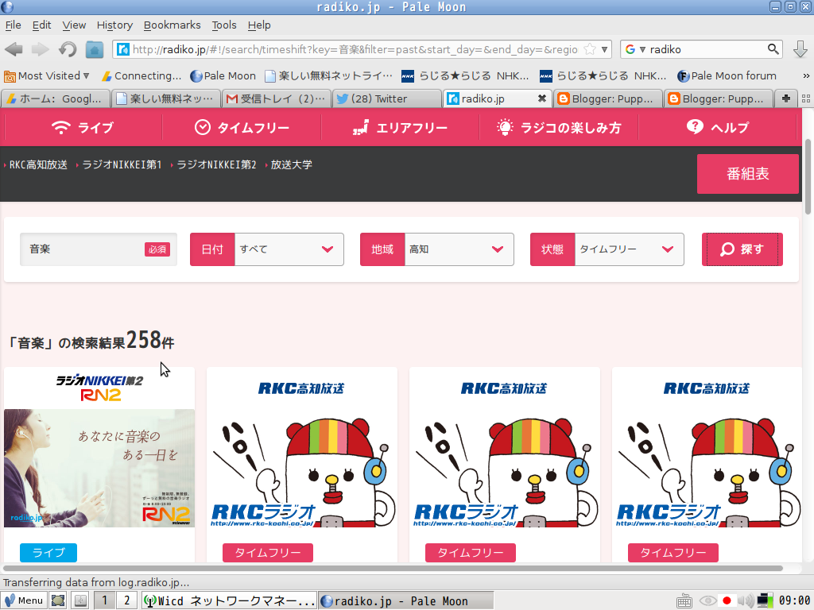Viewport: 814px width, 610px height.
Task: Mute audio via the speaker tray icon
Action: click(x=746, y=600)
